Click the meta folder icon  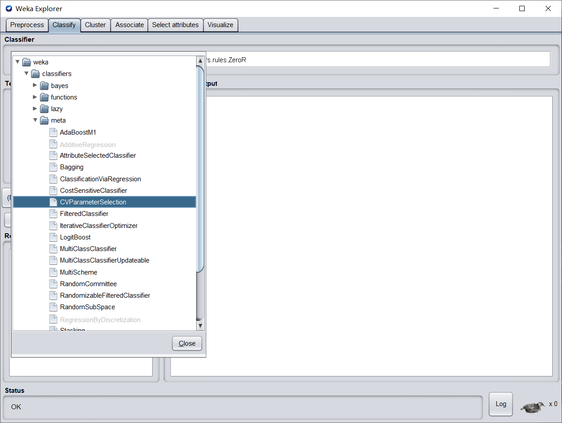(44, 120)
